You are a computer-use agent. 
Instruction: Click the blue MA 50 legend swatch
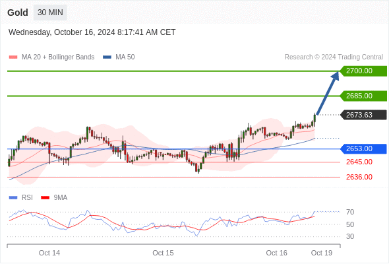coord(107,57)
